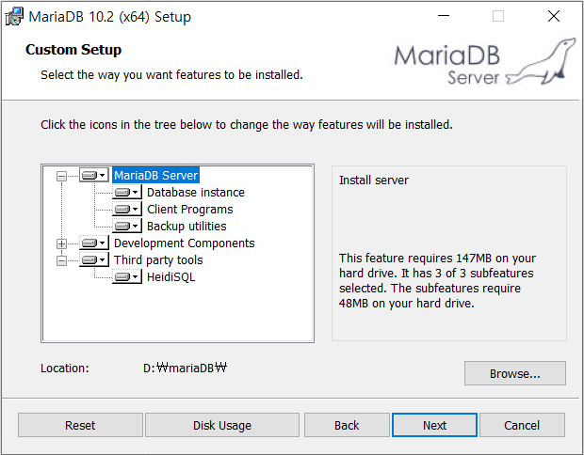Screen dimensions: 584x455
Task: Open the MariaDB Server feature install dropdown icon
Action: point(94,175)
